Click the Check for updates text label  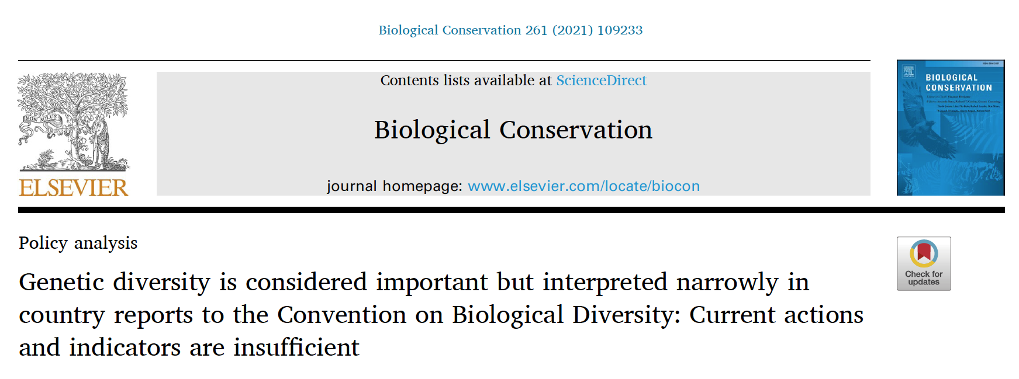(x=924, y=278)
